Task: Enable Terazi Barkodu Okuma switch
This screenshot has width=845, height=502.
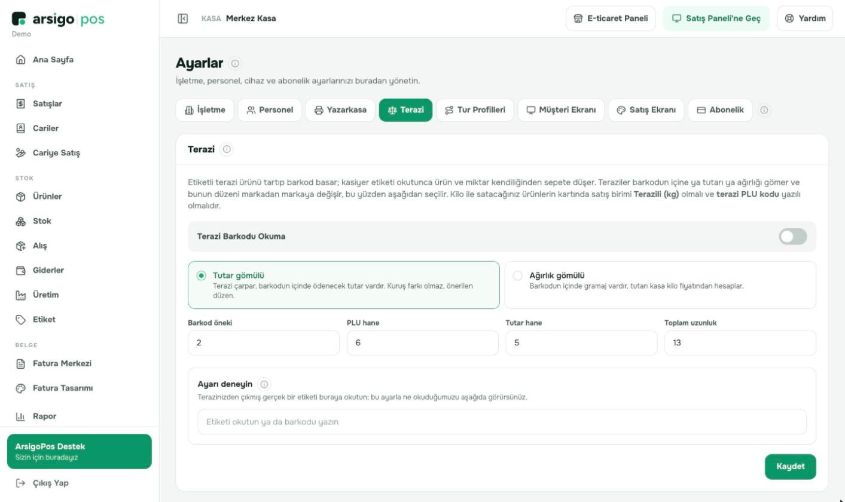Action: click(x=792, y=237)
